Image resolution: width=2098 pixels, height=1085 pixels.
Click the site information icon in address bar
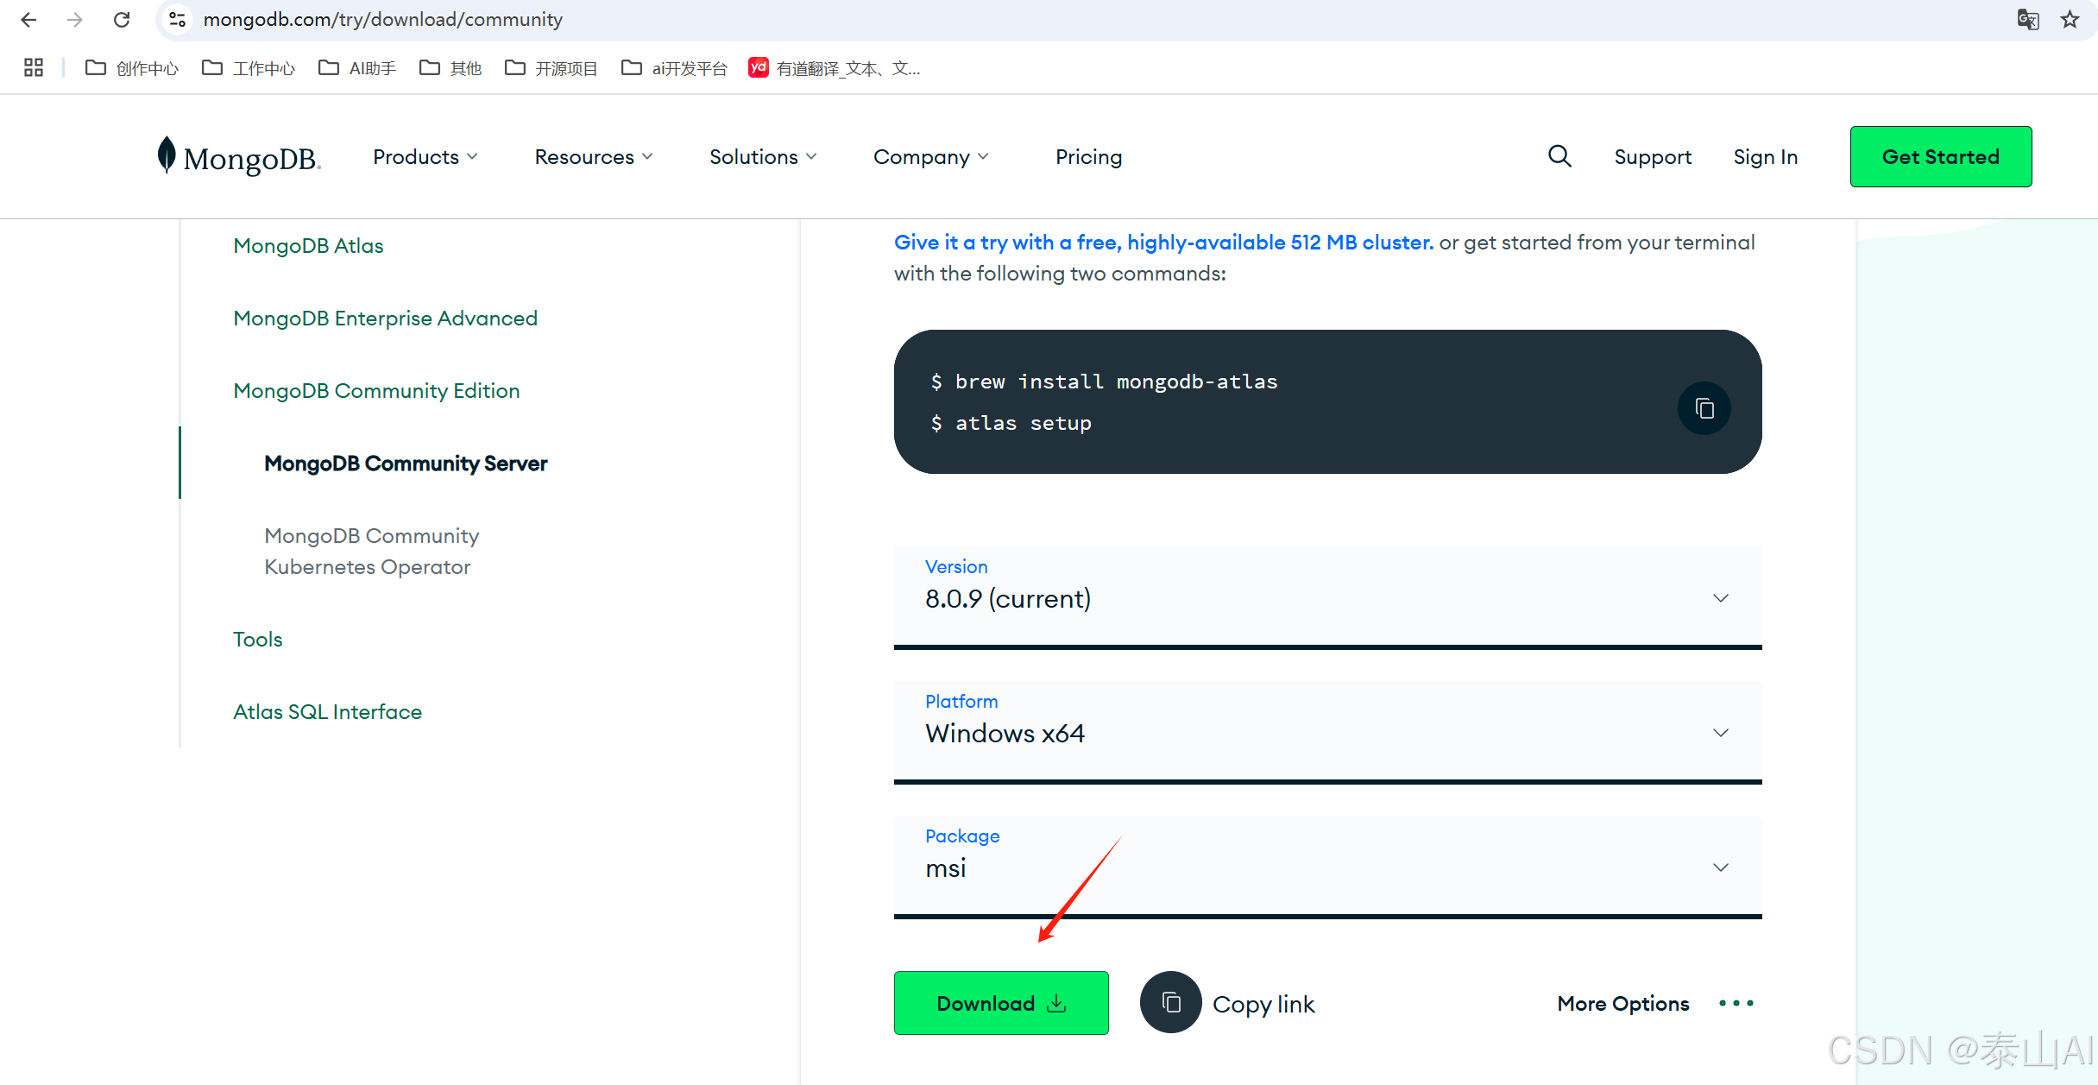coord(178,19)
